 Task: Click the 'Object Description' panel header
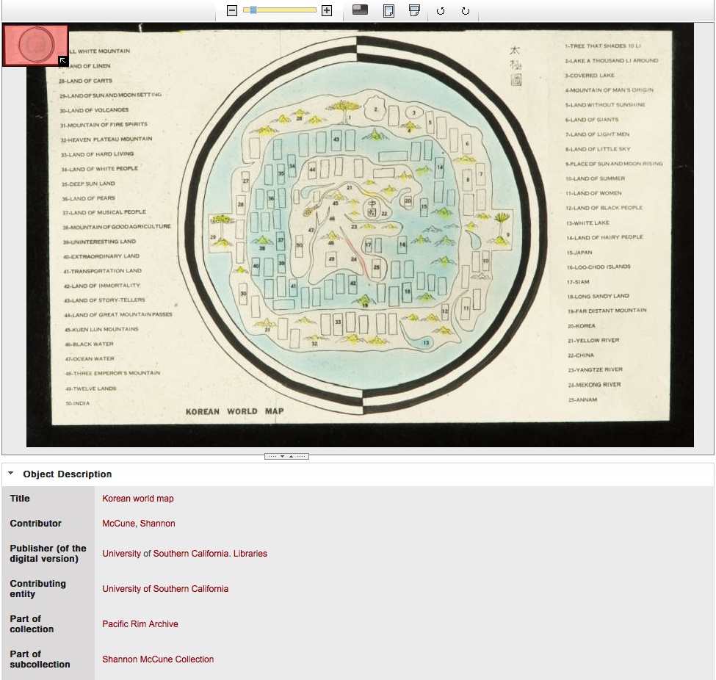tap(68, 474)
